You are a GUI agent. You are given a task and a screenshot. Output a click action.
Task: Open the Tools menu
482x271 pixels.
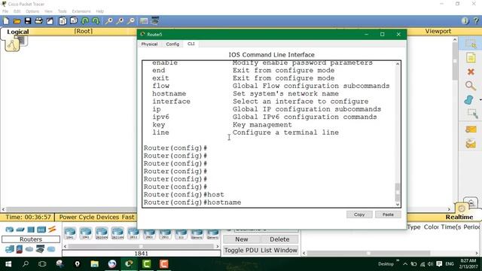pos(62,11)
